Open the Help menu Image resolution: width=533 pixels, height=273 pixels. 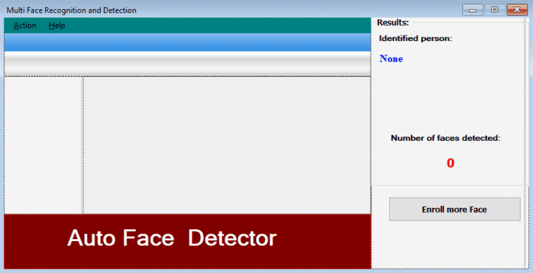(x=57, y=26)
